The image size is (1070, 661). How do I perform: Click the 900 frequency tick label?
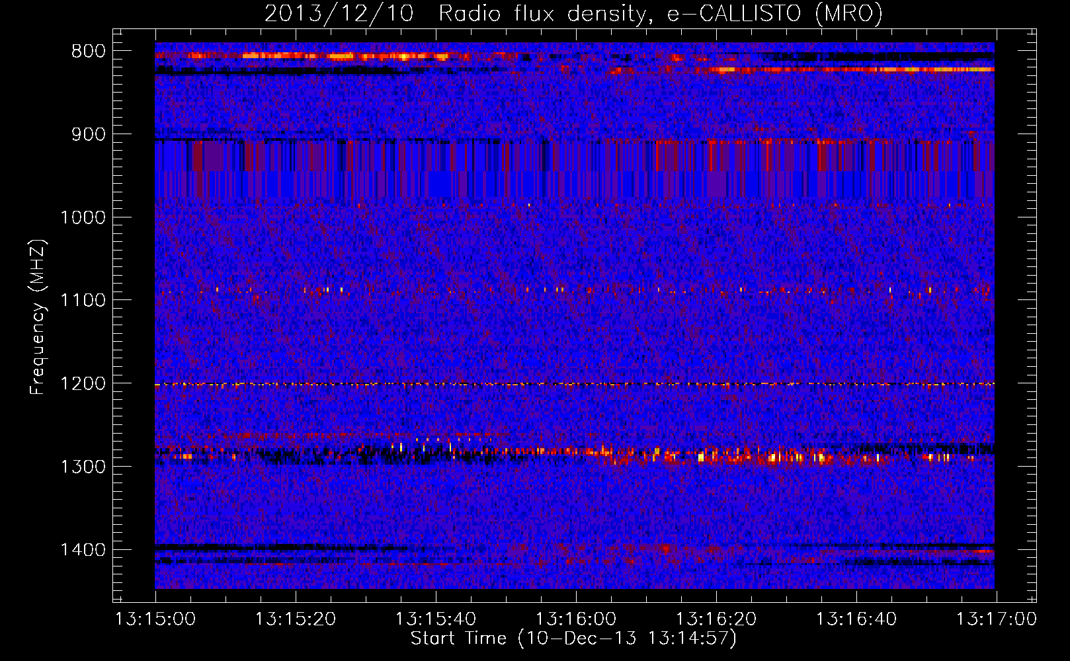coord(88,135)
